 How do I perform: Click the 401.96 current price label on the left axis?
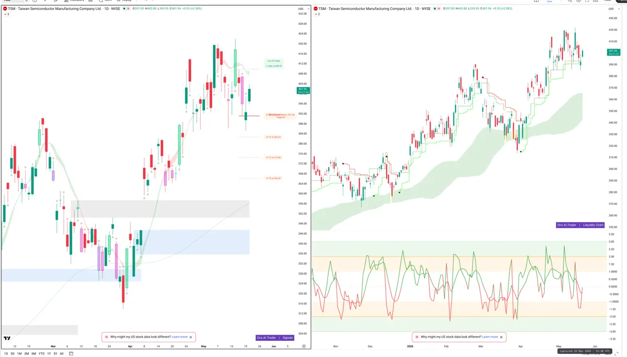(x=303, y=90)
